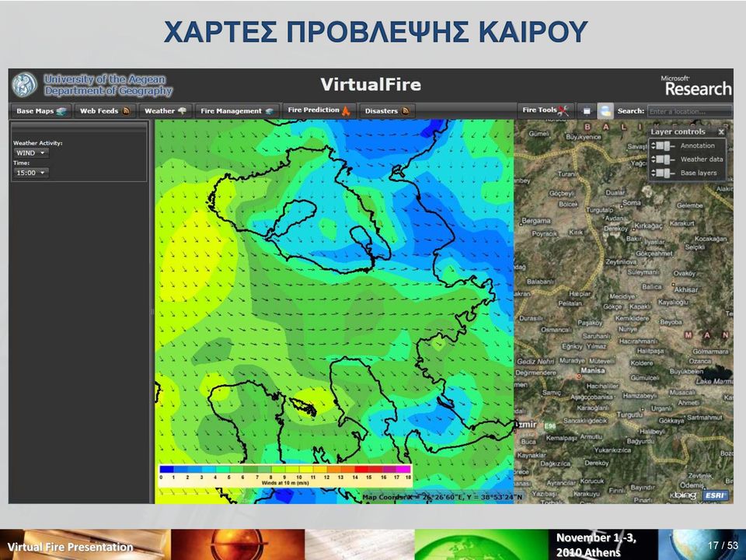Screen dimensions: 746x560
Task: Click the Map Coords readout text
Action: pyautogui.click(x=442, y=497)
